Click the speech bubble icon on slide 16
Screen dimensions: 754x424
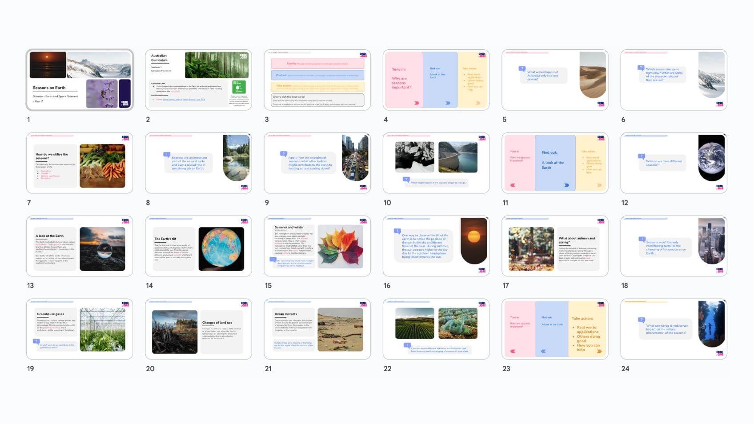pos(397,231)
